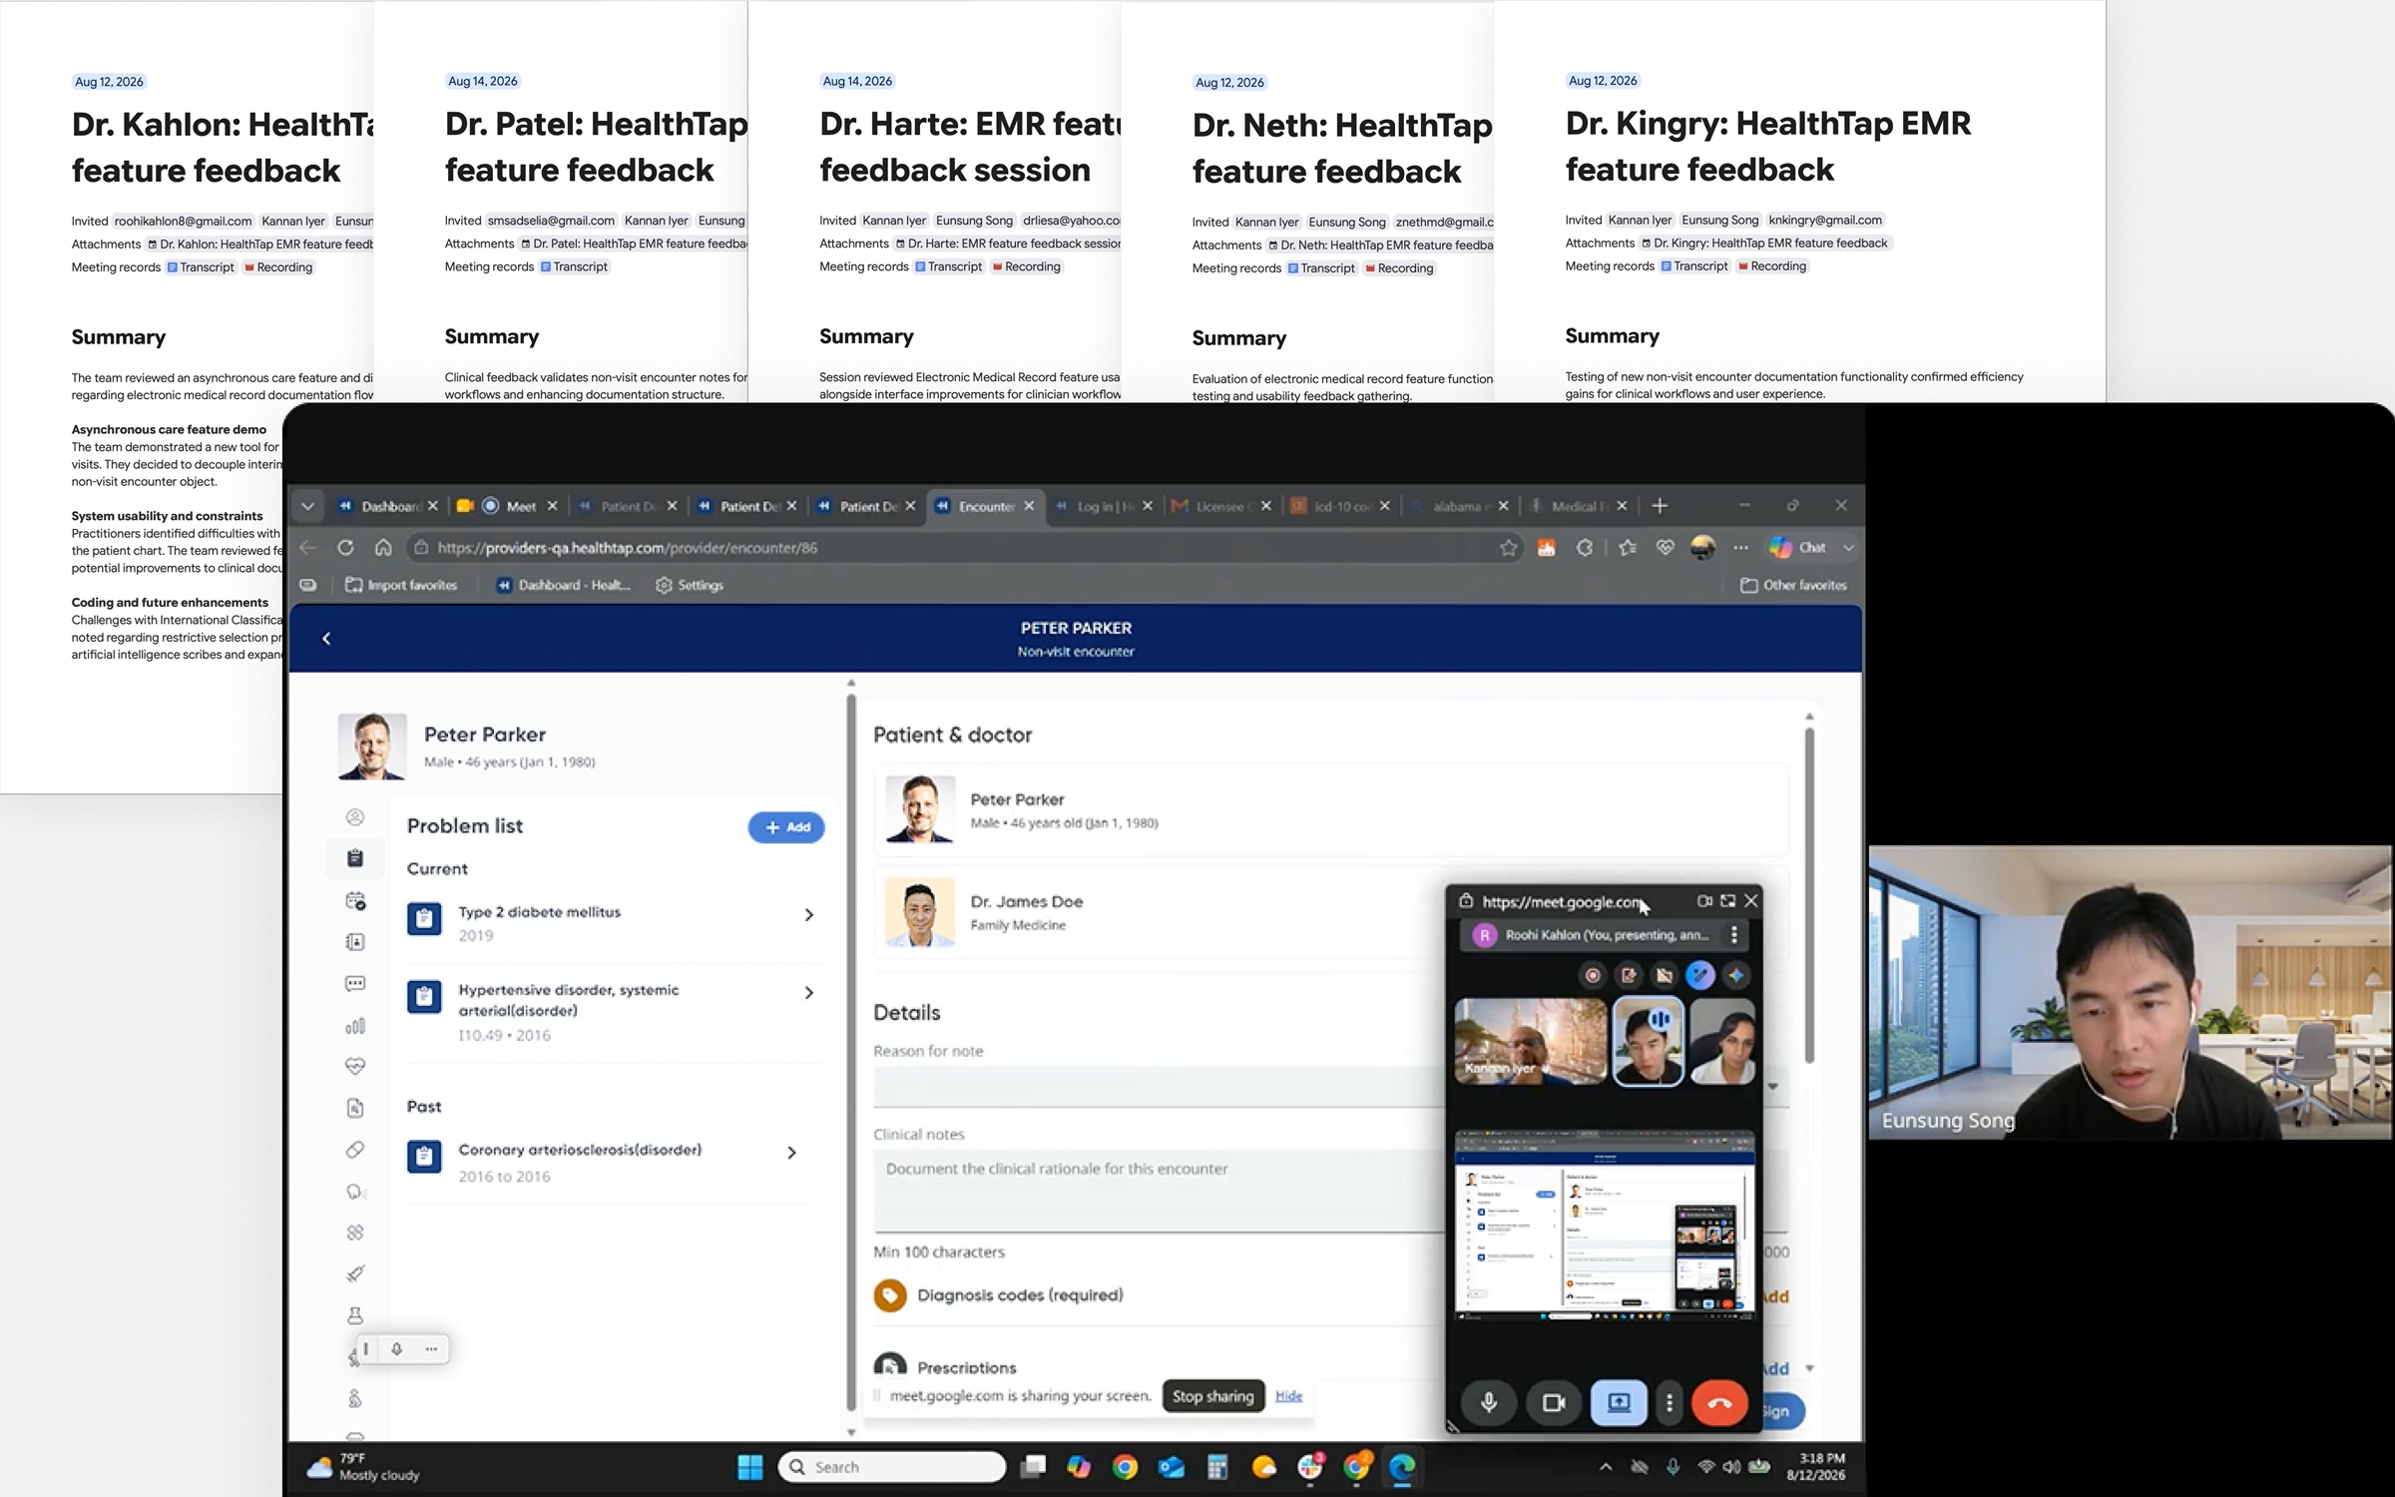This screenshot has height=1497, width=2395.
Task: Open the documents sidebar icon
Action: tap(355, 1108)
